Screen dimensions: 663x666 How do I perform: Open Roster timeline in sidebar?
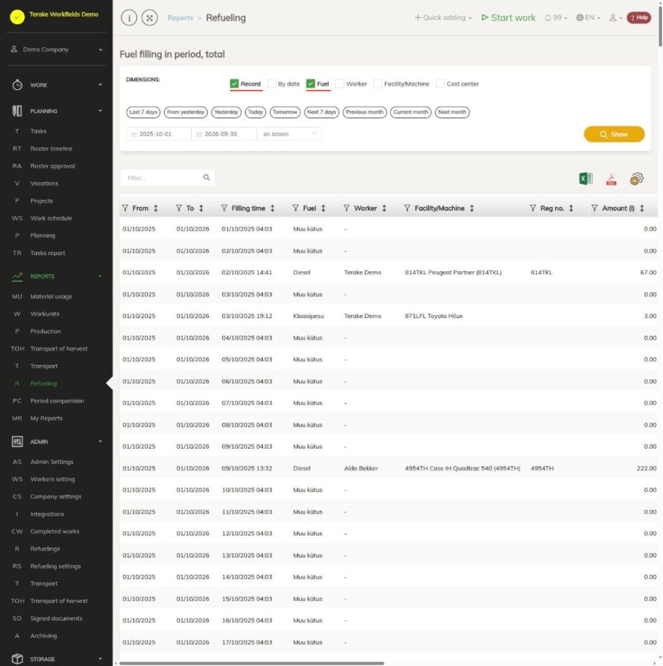pos(51,149)
